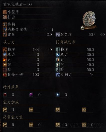Click the dark defense absorption icon
This screenshot has height=132, width=106.
pos(58,70)
